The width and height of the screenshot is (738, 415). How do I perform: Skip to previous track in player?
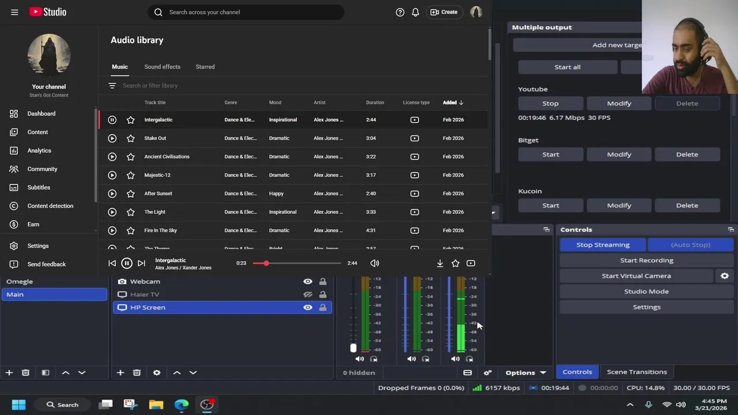pyautogui.click(x=112, y=263)
